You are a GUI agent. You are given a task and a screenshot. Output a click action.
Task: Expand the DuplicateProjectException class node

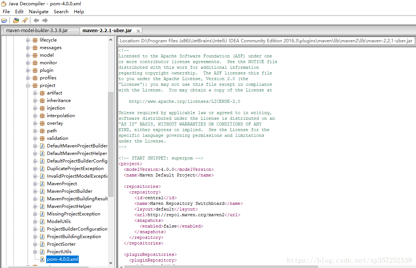35,169
